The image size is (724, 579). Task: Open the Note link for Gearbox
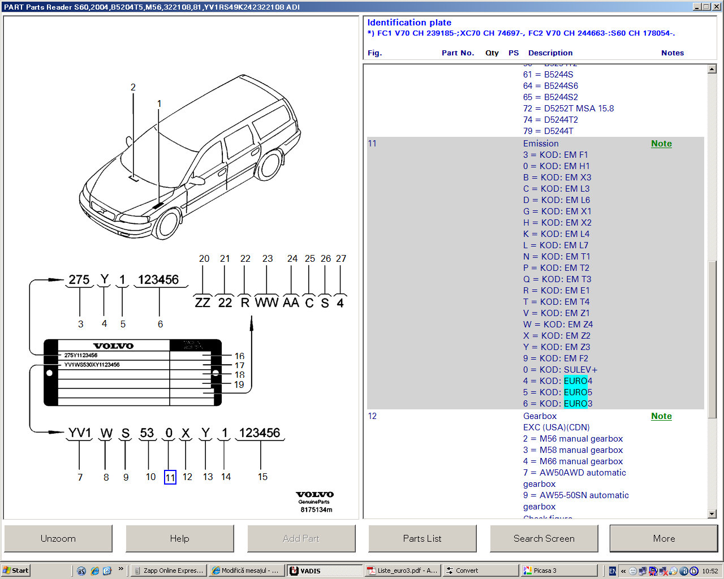click(x=661, y=416)
